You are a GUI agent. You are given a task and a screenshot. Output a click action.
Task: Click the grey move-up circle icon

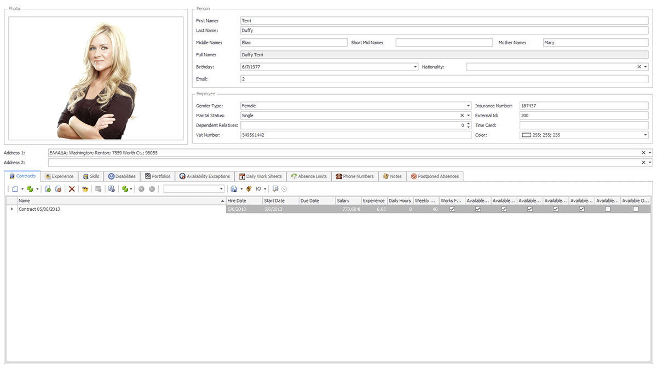(x=141, y=188)
